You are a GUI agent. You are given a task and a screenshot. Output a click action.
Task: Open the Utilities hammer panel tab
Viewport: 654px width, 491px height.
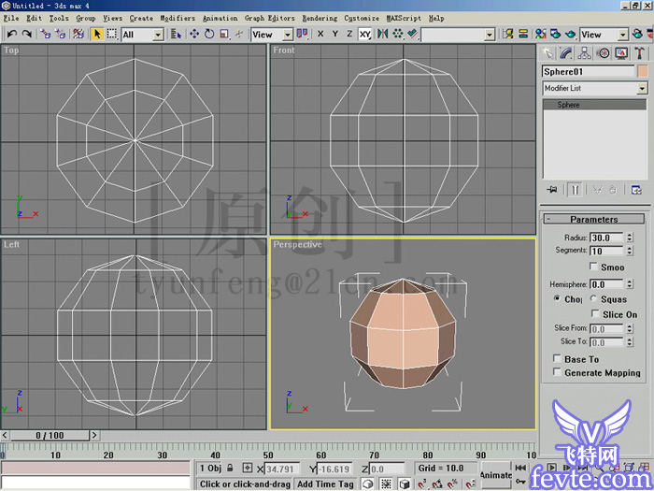click(639, 53)
